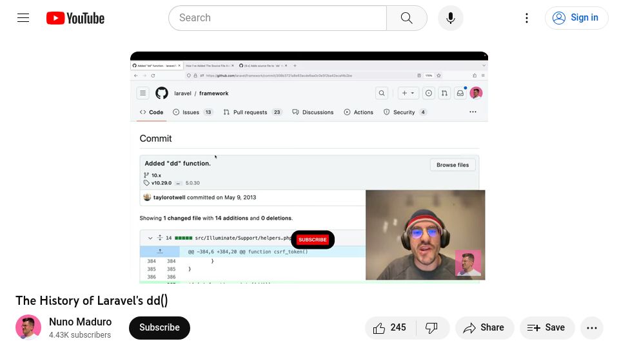Go back in the recorded browser
The image size is (619, 348).
[136, 75]
